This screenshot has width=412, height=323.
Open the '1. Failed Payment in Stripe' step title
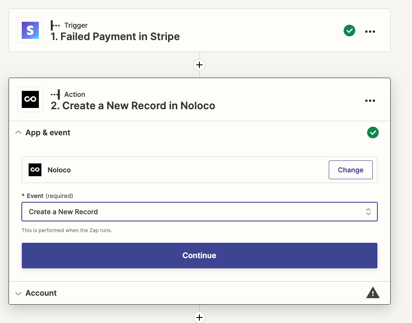pos(115,37)
